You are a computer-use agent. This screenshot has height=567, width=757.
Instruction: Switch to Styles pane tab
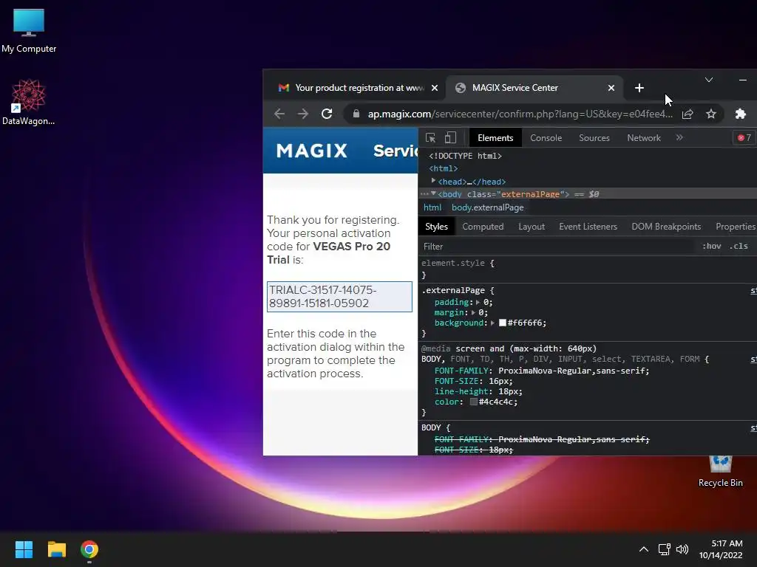436,227
